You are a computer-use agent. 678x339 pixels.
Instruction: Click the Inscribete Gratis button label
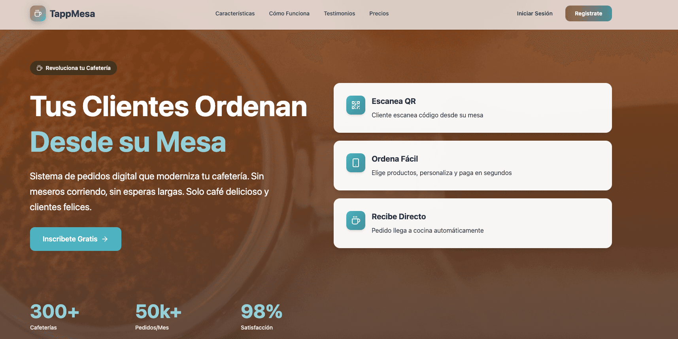(x=70, y=239)
